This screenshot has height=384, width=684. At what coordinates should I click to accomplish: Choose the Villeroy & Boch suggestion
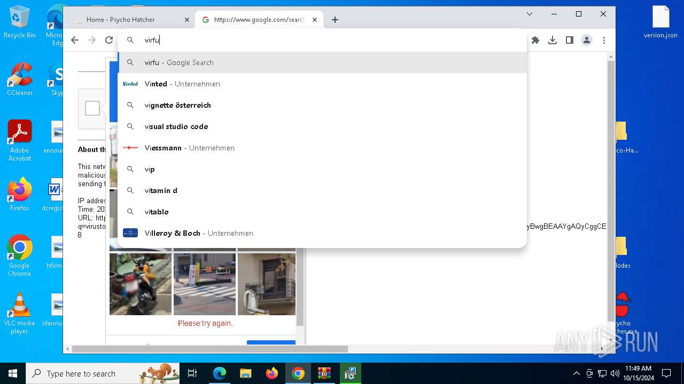(322, 233)
